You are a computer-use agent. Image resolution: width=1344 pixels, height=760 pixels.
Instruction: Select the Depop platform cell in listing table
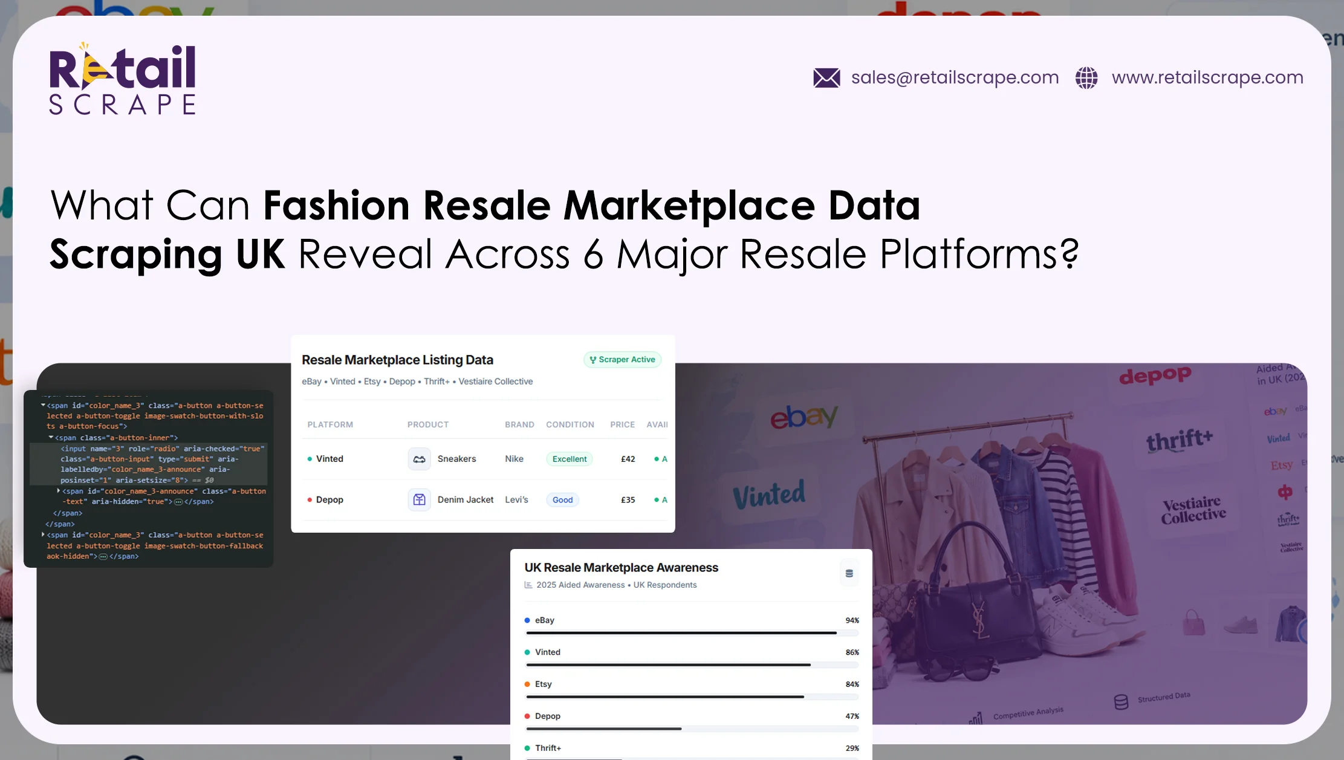click(x=325, y=499)
